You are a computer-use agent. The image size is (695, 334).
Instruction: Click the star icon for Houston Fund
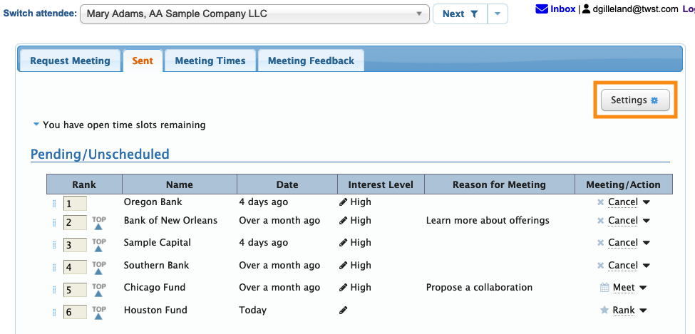tap(604, 310)
